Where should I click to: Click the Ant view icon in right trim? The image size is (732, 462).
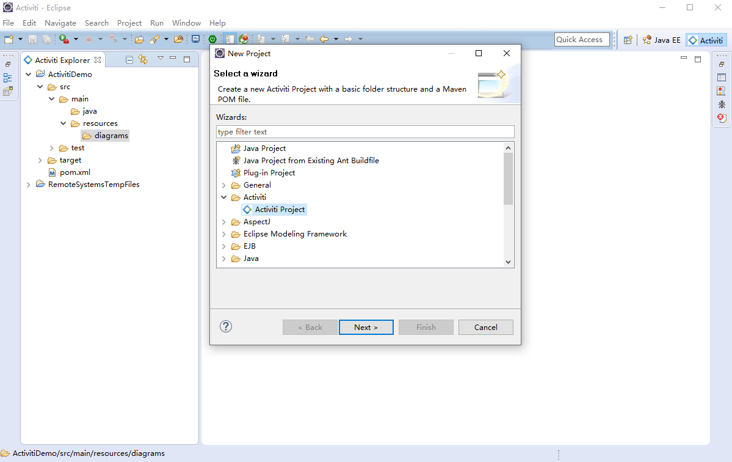pos(722,104)
